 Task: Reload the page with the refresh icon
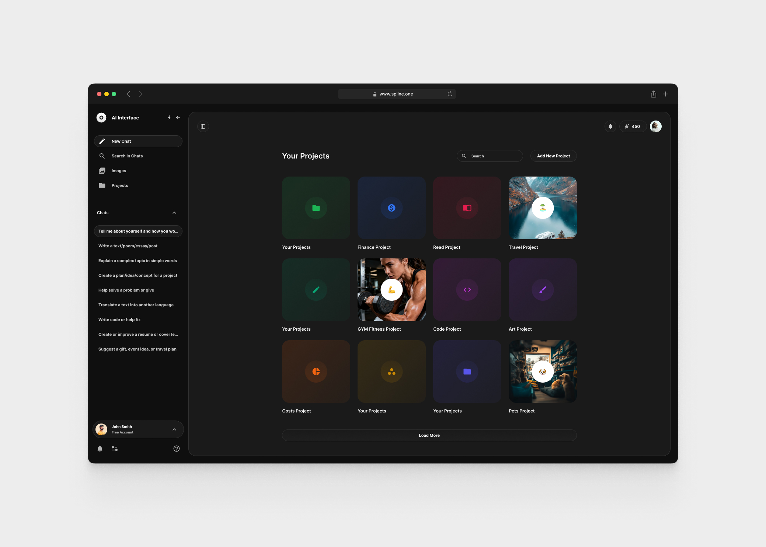450,94
